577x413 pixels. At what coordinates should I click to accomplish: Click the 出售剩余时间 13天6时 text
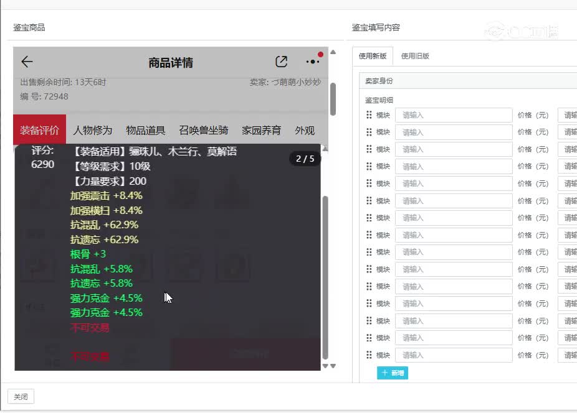pyautogui.click(x=63, y=82)
